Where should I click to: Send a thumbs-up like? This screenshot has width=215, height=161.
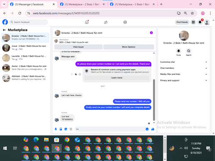(x=153, y=129)
